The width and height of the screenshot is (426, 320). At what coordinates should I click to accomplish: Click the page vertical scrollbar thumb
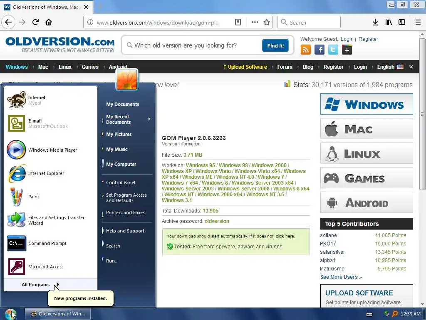422,114
